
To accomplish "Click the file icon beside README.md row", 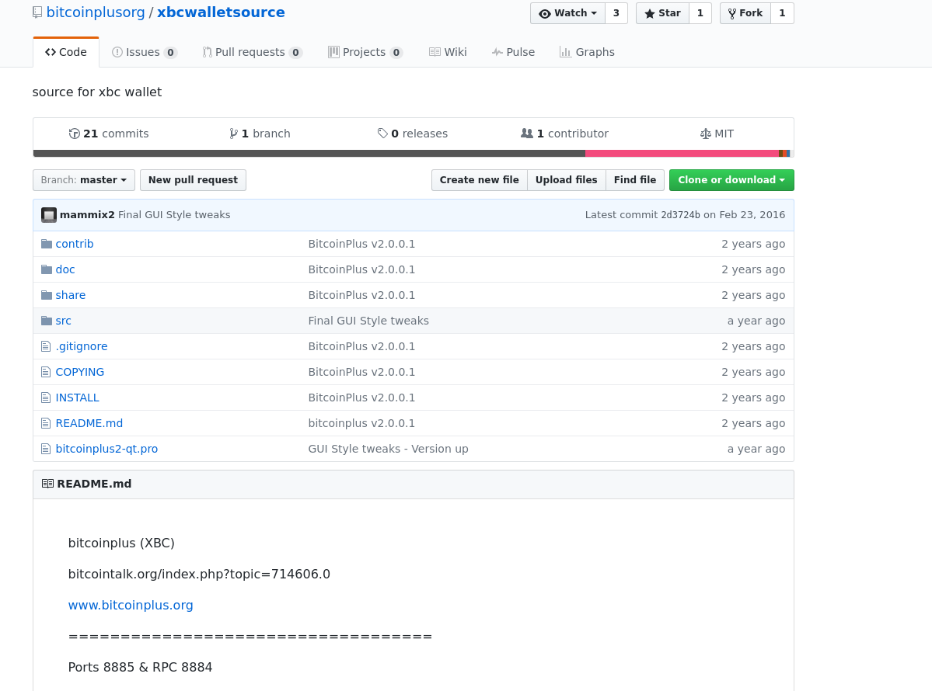I will (x=46, y=422).
